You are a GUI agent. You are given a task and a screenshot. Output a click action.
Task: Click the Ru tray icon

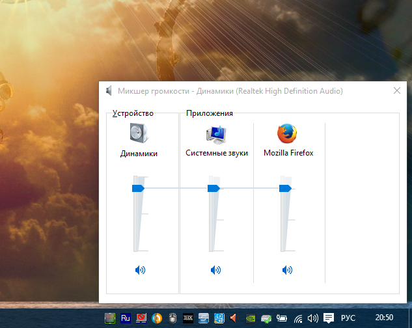pos(126,318)
